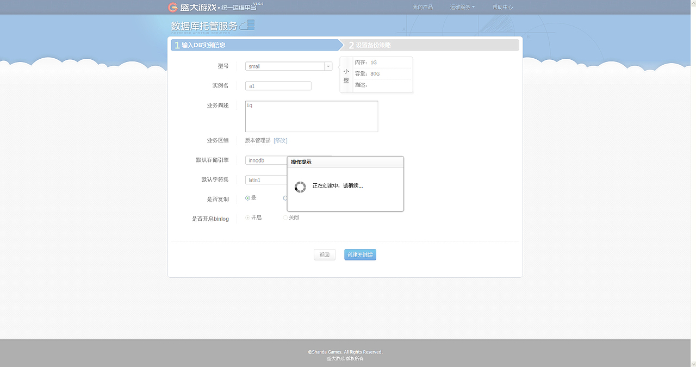Click the 数据库托管服务 page heading

click(x=204, y=26)
